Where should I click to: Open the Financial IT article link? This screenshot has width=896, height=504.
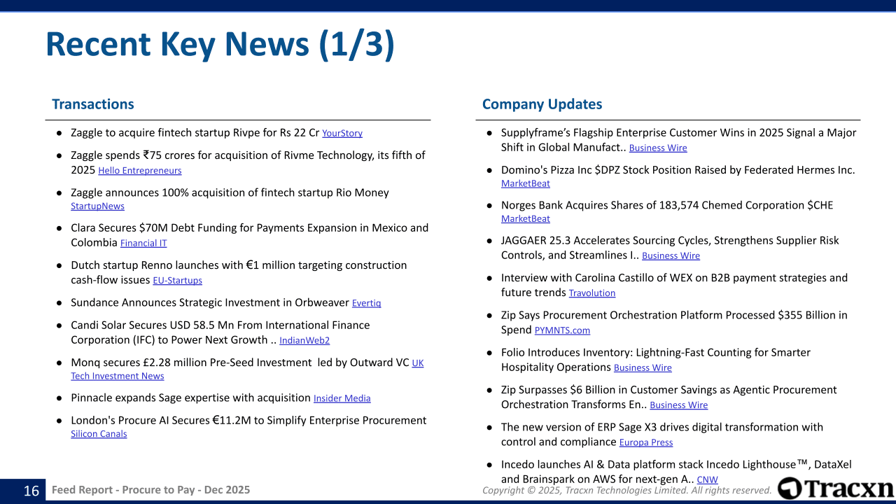click(x=143, y=244)
